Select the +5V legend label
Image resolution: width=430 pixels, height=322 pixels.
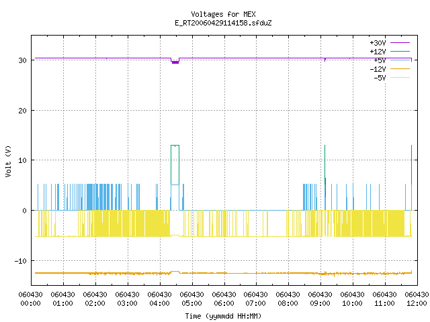(x=380, y=60)
